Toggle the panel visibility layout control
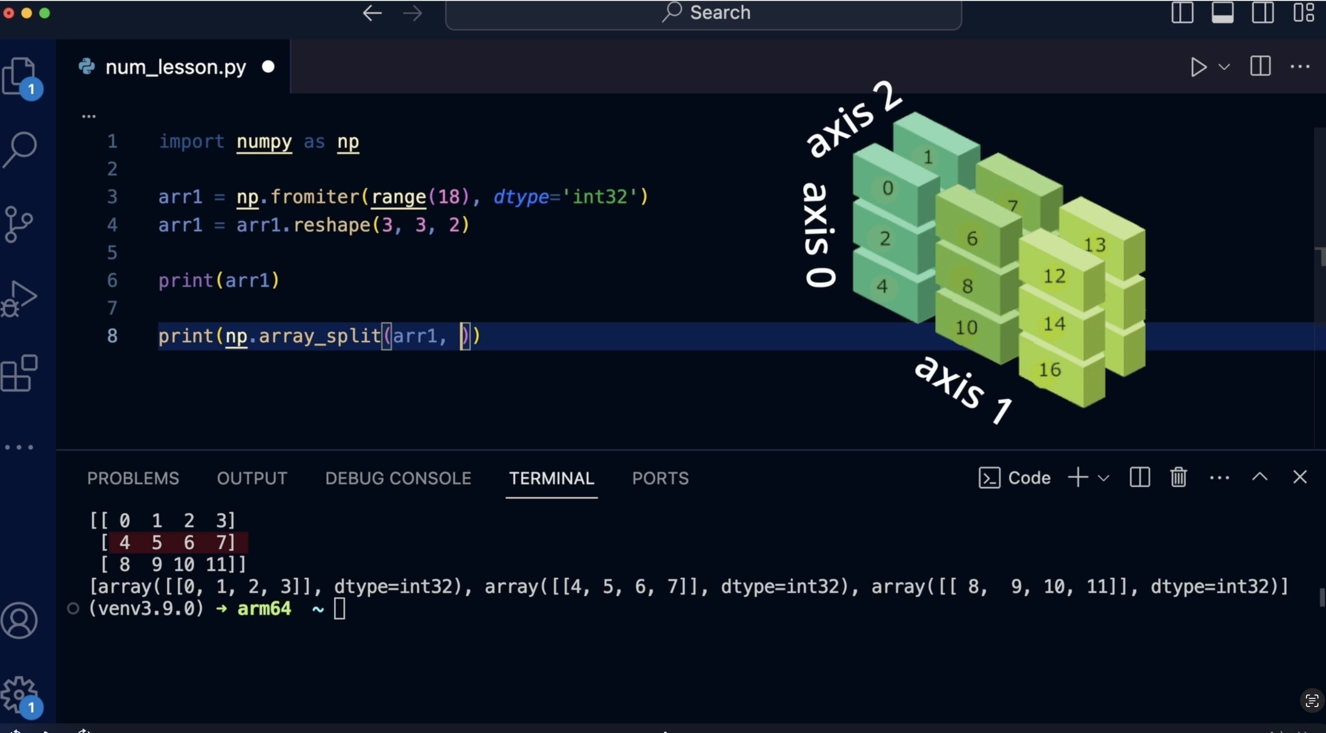The width and height of the screenshot is (1326, 733). [1222, 13]
